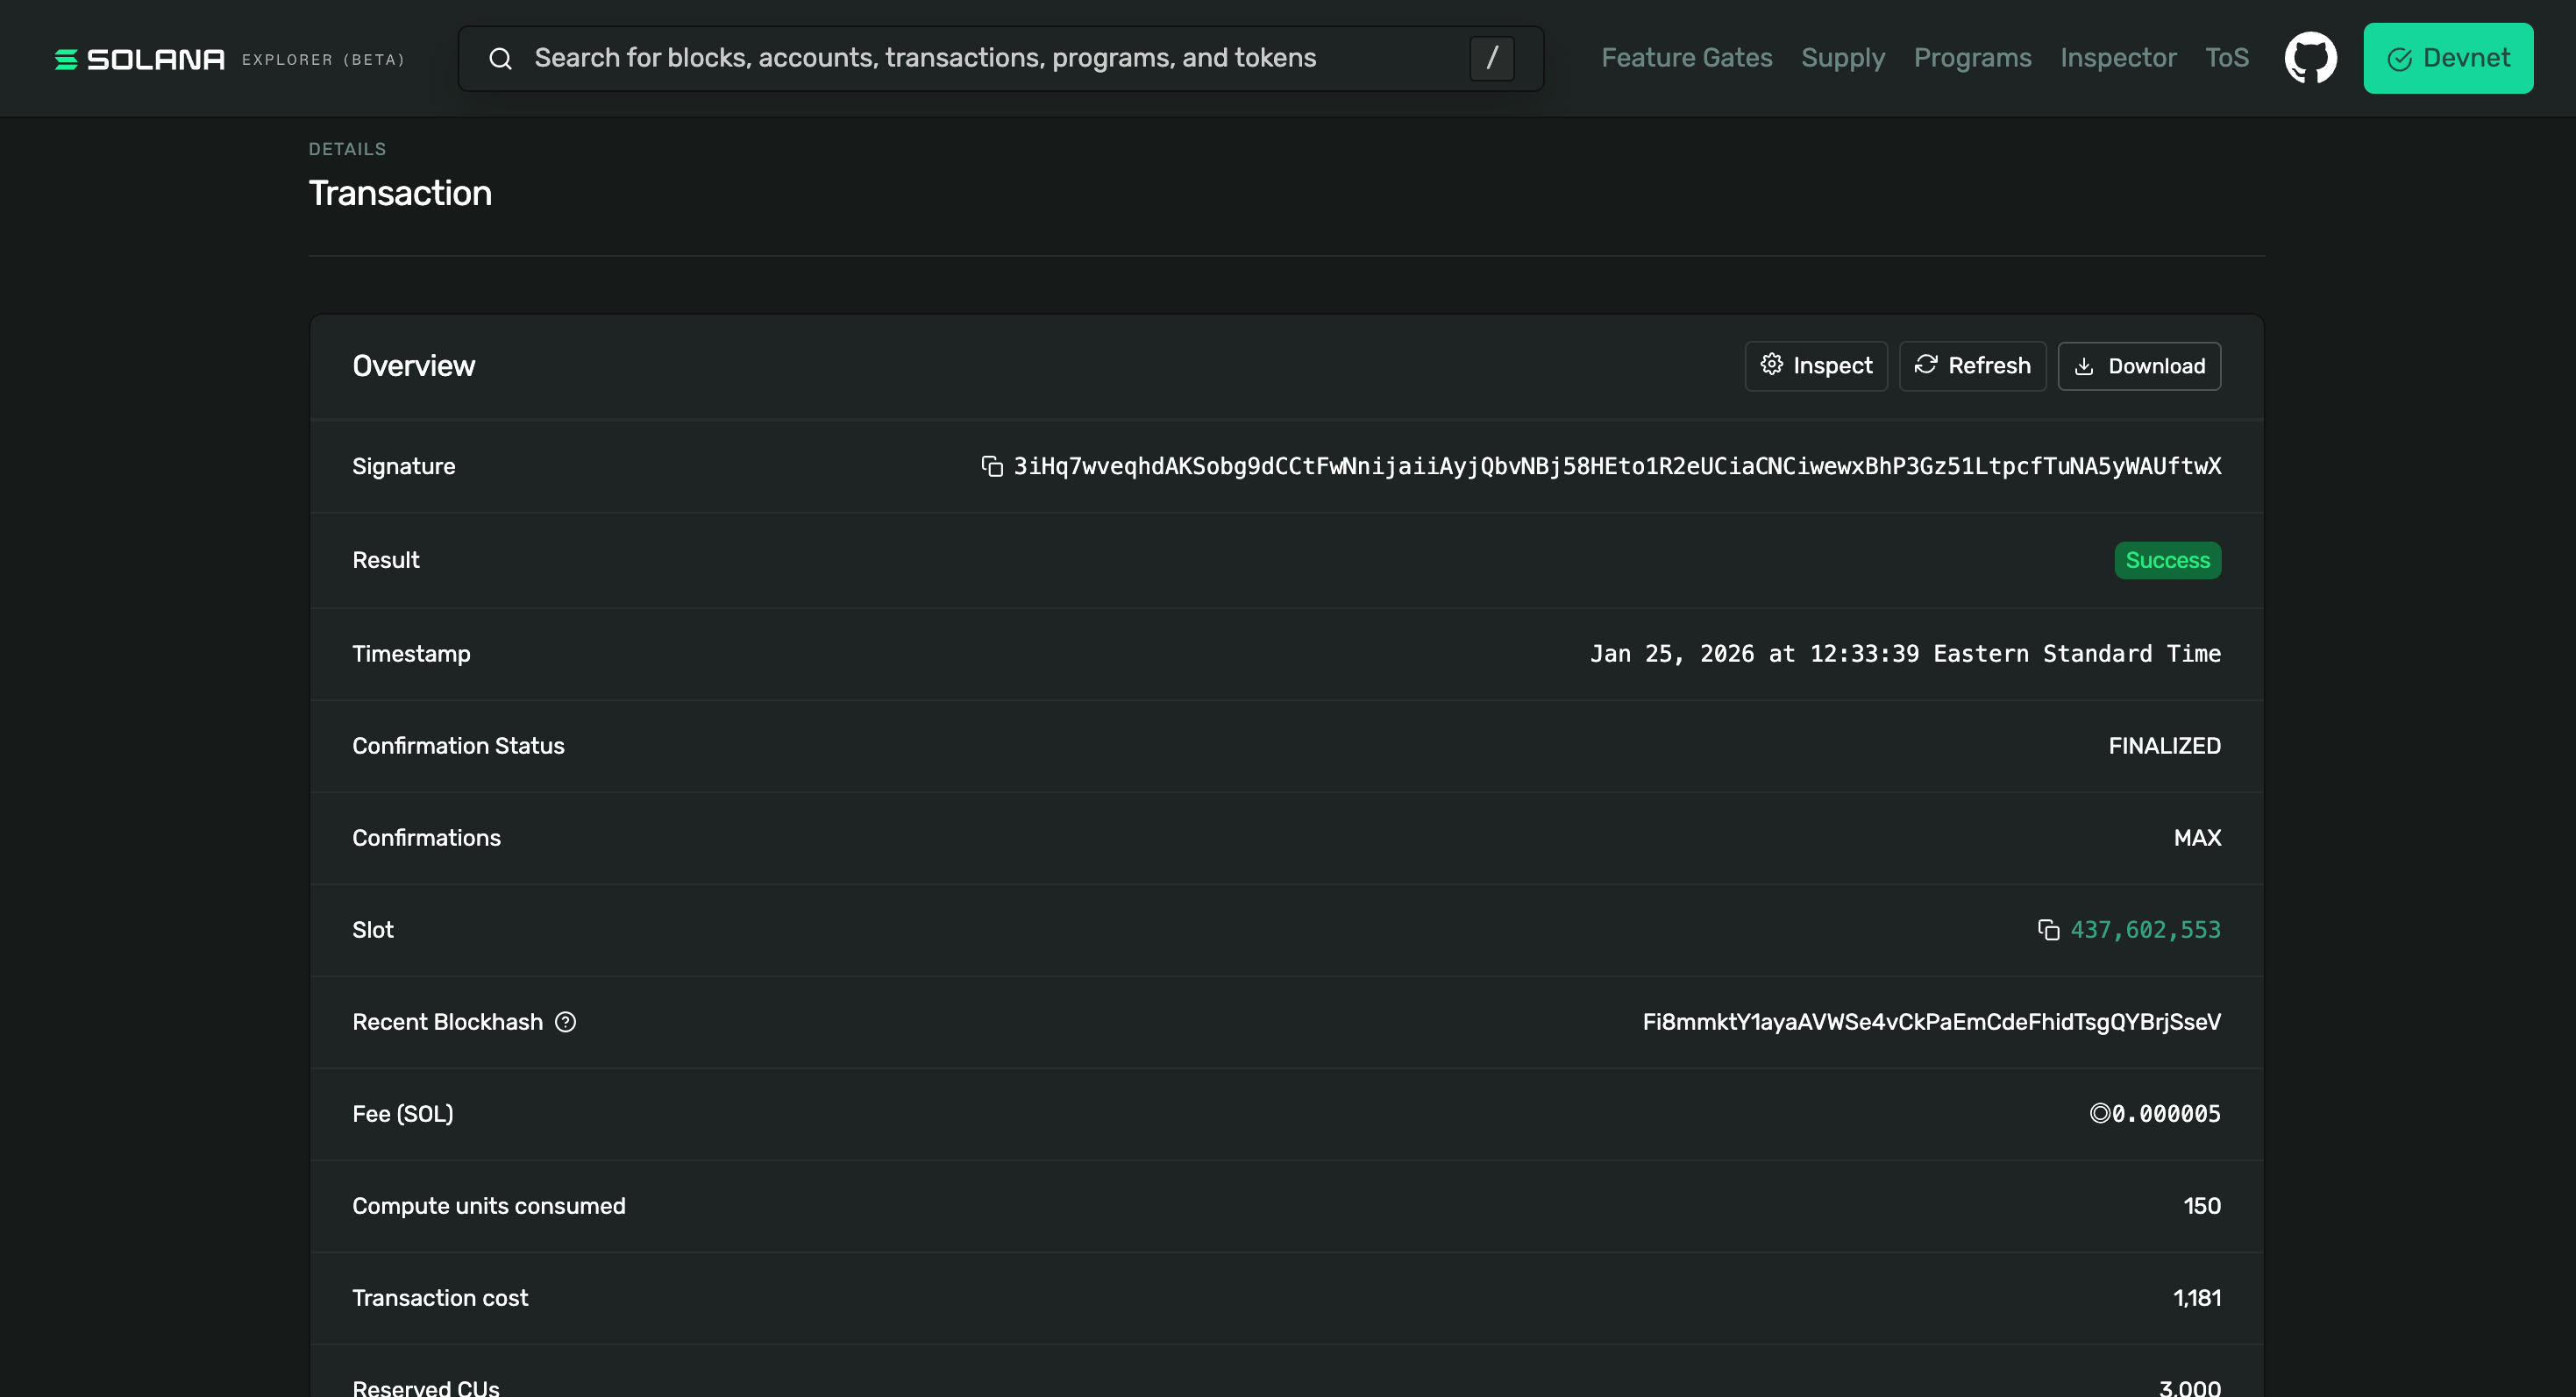Click the slash shortcut key badge in the search bar
Image resolution: width=2576 pixels, height=1397 pixels.
pos(1491,58)
